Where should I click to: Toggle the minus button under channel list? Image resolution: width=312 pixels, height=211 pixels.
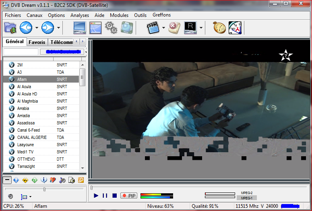(7, 180)
